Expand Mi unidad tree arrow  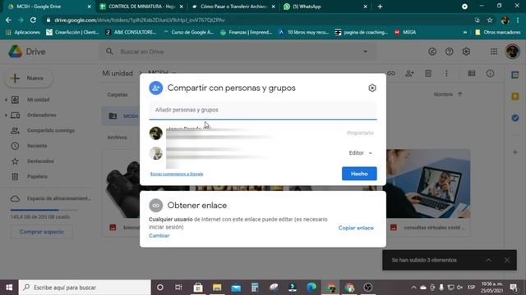click(x=6, y=100)
